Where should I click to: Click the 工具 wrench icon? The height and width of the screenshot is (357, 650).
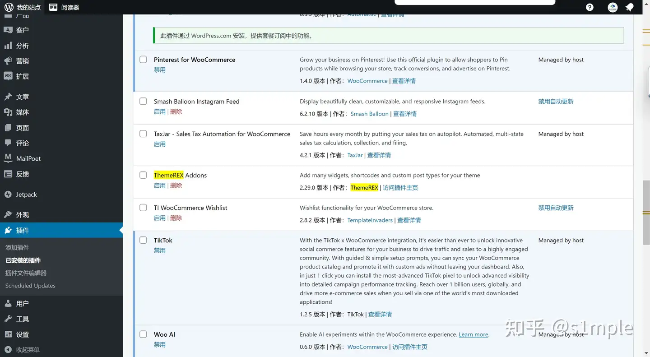click(x=8, y=319)
